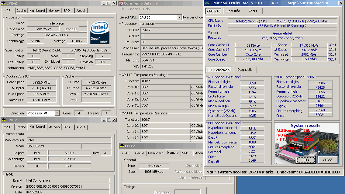Click the title icon of the CPU-Z Motherboard window

(3, 120)
